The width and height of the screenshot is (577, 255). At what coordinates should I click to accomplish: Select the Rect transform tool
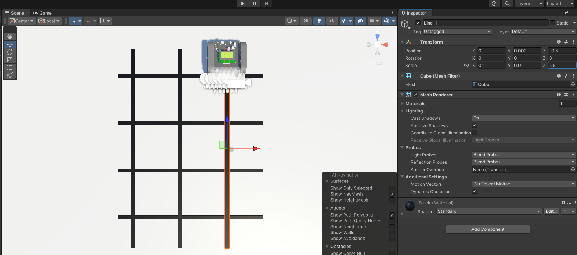[10, 67]
